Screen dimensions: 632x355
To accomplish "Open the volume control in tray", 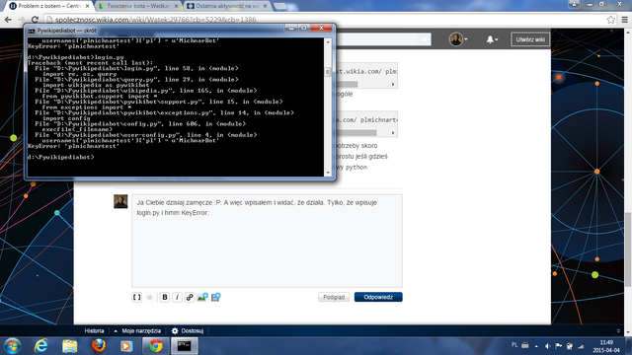I will [547, 346].
